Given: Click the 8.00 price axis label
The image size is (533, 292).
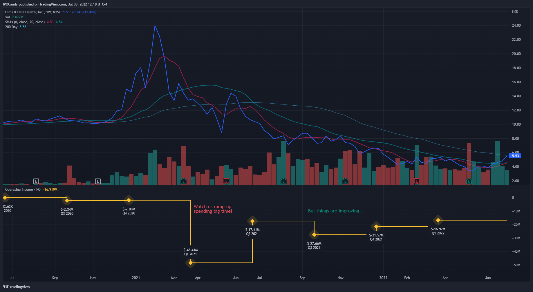Looking at the screenshot, I should (x=516, y=139).
